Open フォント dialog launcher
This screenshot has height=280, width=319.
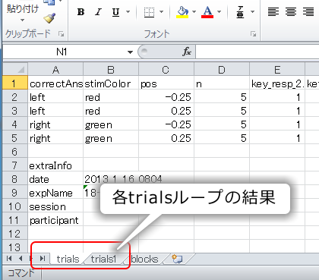click(253, 34)
